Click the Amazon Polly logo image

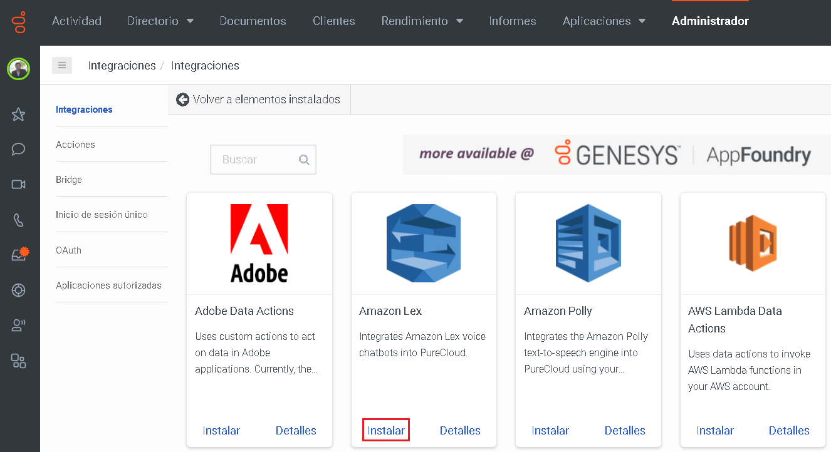click(588, 244)
